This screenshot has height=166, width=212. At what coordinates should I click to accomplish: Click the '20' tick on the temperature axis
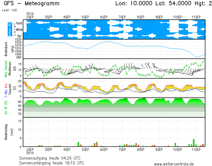click(20, 81)
